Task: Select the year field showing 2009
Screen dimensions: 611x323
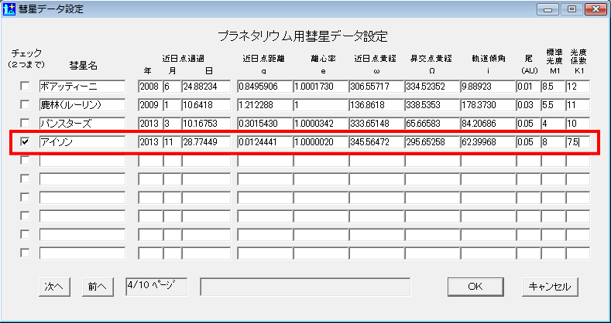Action: coord(149,104)
